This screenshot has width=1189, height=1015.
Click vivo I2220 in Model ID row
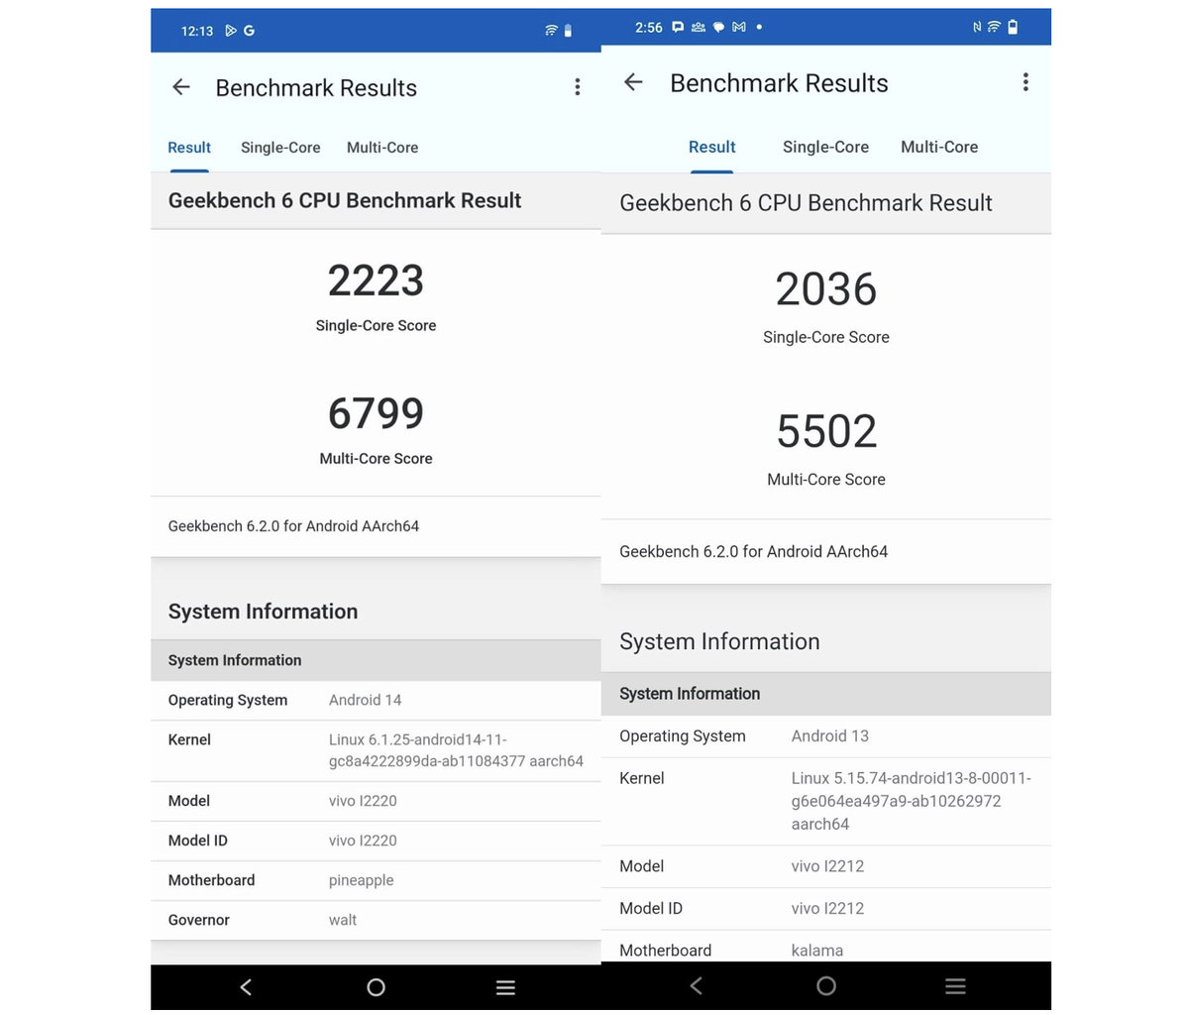point(363,841)
